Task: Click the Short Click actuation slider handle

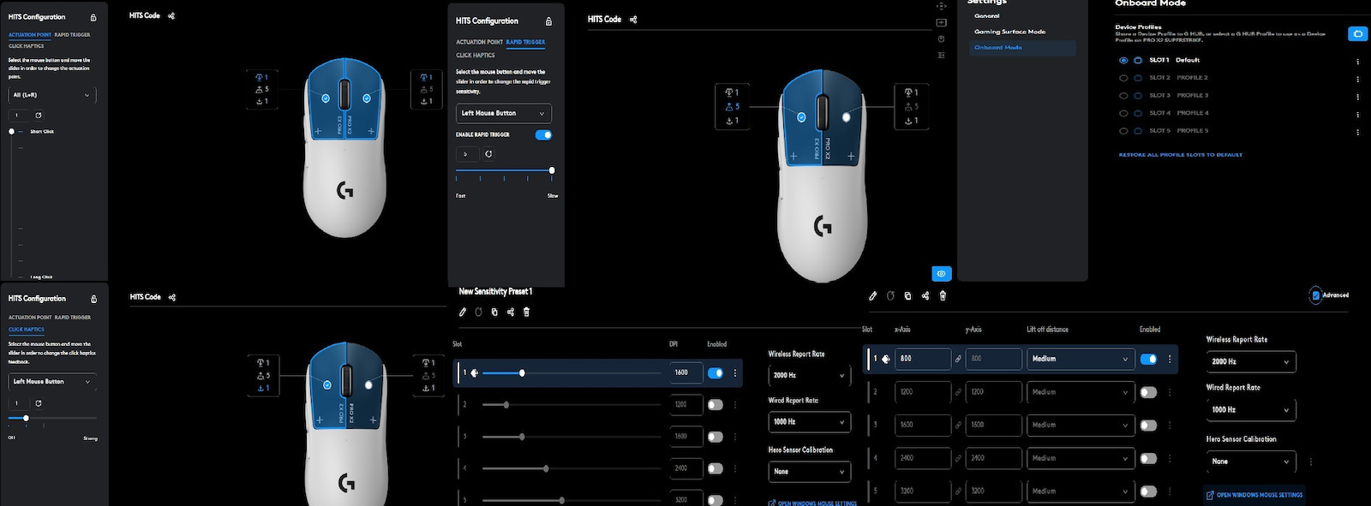Action: [11, 132]
